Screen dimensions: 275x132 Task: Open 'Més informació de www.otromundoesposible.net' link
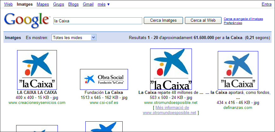coord(171,110)
